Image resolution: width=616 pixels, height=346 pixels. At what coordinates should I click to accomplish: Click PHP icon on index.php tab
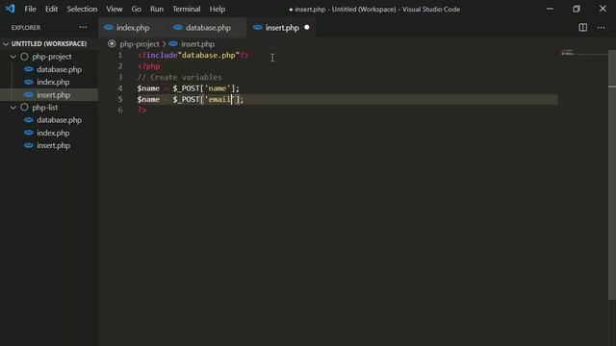tap(109, 28)
